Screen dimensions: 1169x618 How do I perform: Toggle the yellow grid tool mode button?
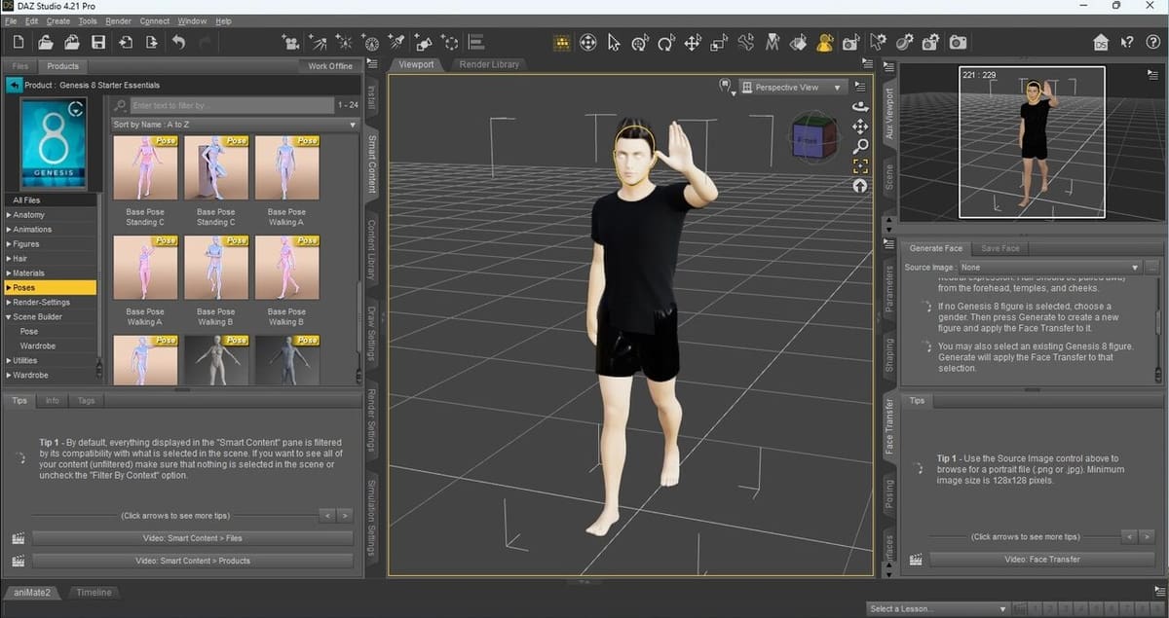(x=562, y=42)
